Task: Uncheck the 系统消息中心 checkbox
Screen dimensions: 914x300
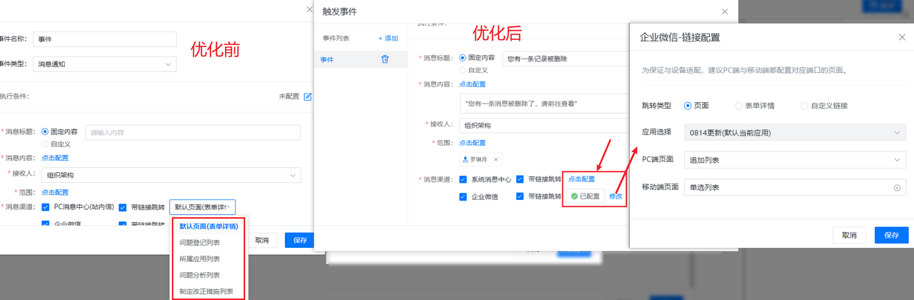Action: 463,179
